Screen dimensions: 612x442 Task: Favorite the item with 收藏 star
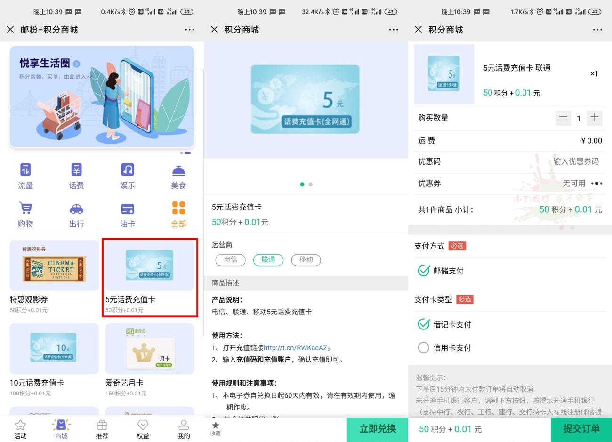click(x=216, y=429)
